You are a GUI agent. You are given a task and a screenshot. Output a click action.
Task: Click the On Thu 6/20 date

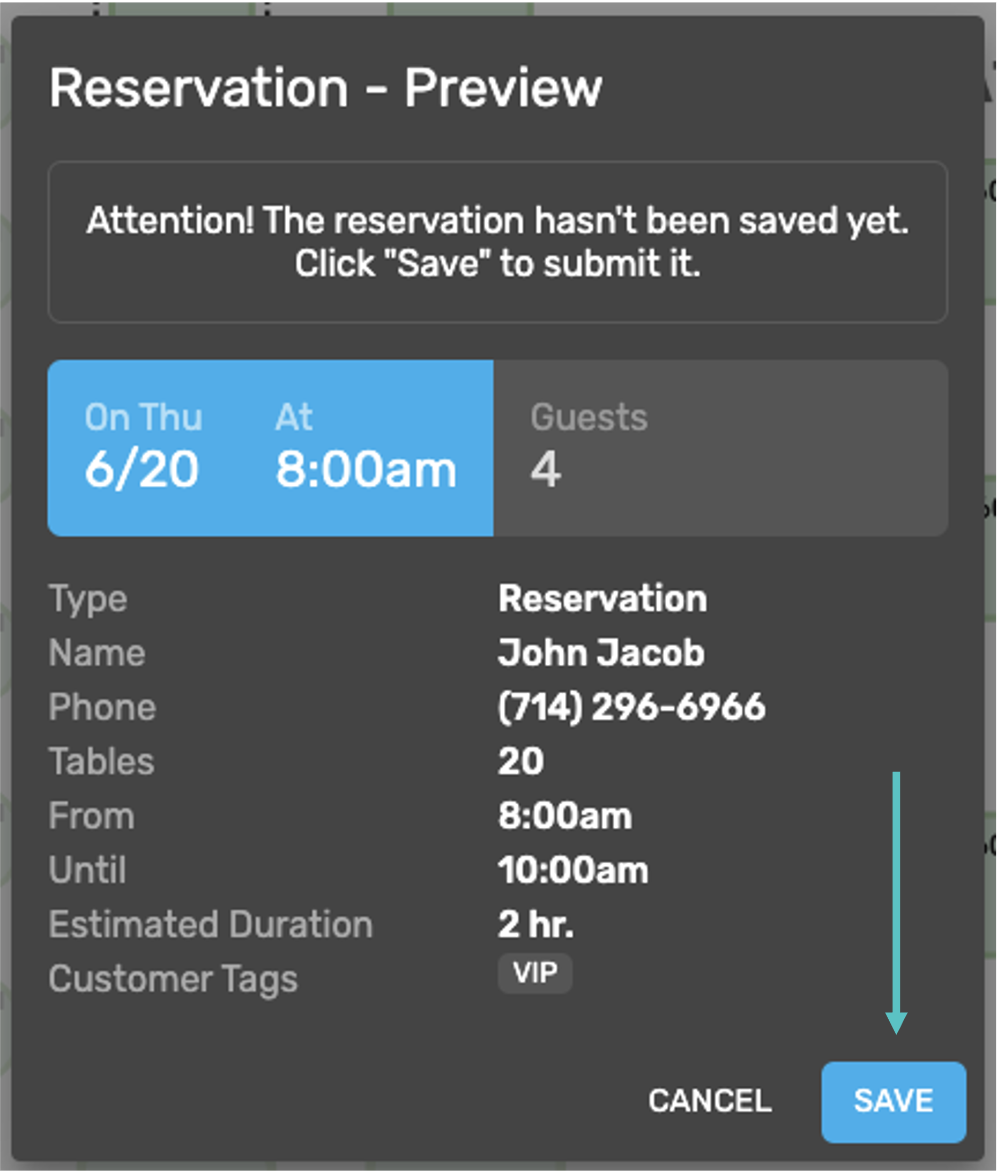[143, 447]
